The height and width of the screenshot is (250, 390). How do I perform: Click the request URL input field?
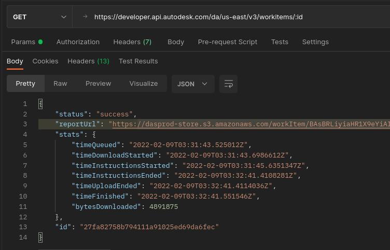pos(231,17)
